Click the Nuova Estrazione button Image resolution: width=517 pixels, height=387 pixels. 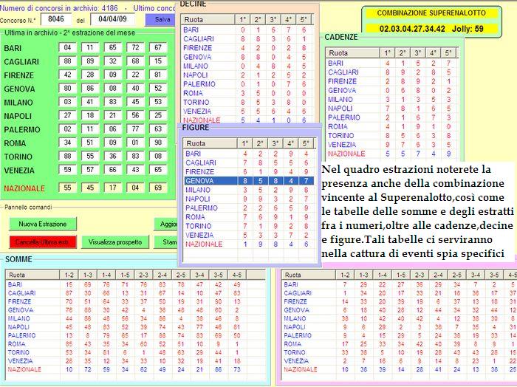pos(43,224)
